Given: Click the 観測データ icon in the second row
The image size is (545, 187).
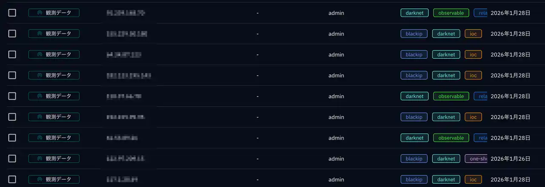Looking at the screenshot, I should [x=40, y=34].
